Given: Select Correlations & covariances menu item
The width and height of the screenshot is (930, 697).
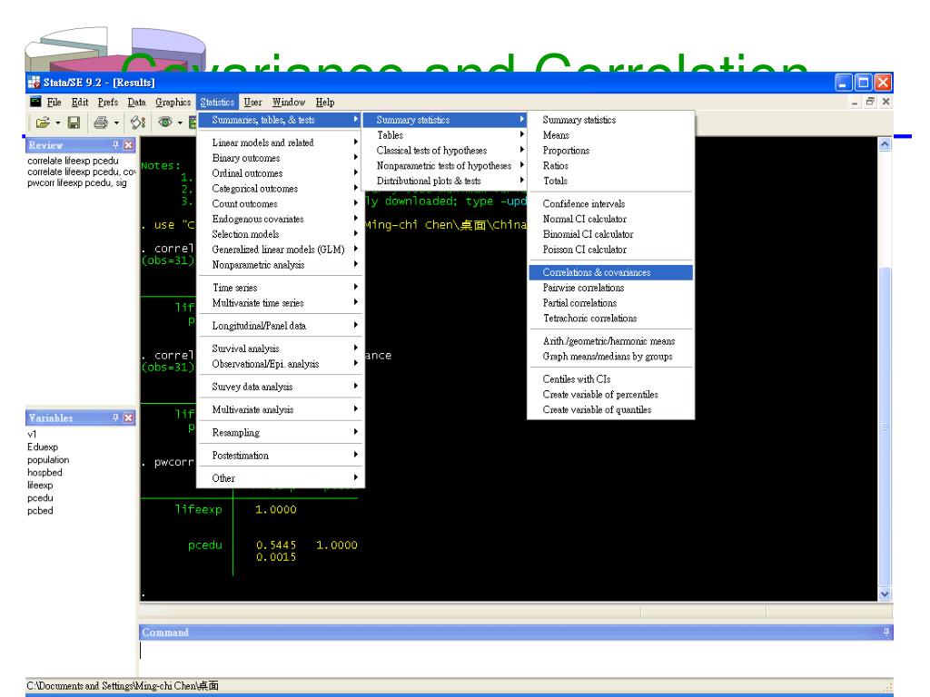Looking at the screenshot, I should pos(610,272).
